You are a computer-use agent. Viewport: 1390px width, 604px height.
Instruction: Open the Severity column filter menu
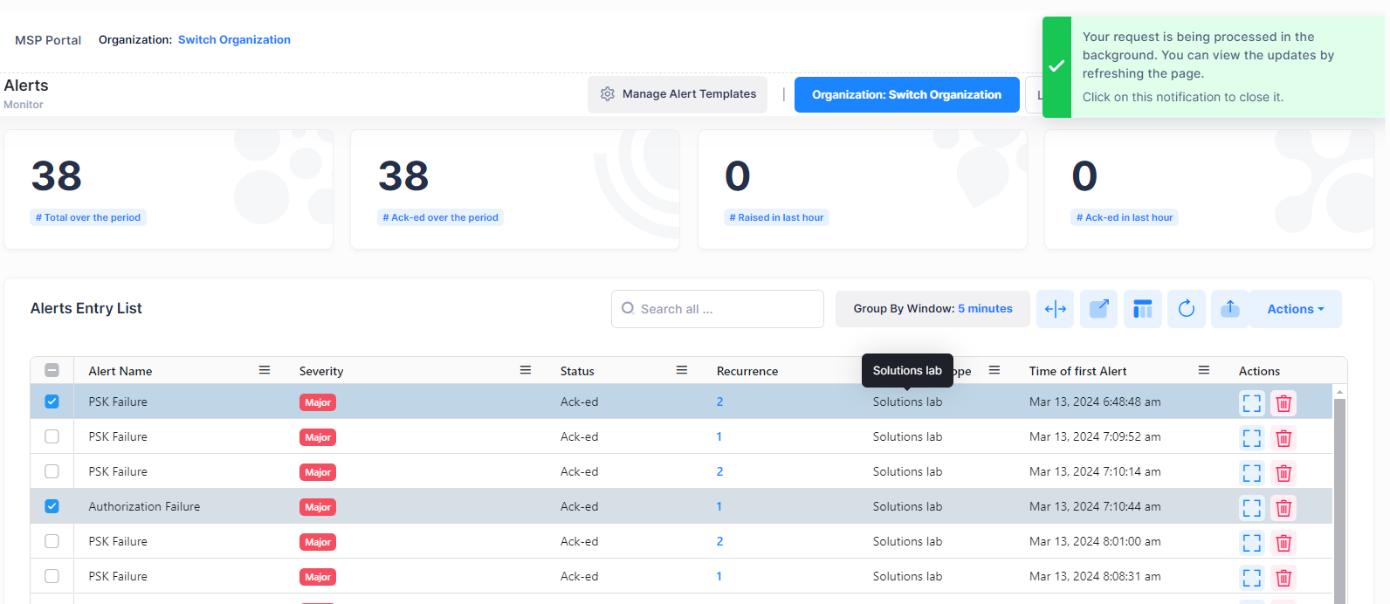(x=526, y=371)
